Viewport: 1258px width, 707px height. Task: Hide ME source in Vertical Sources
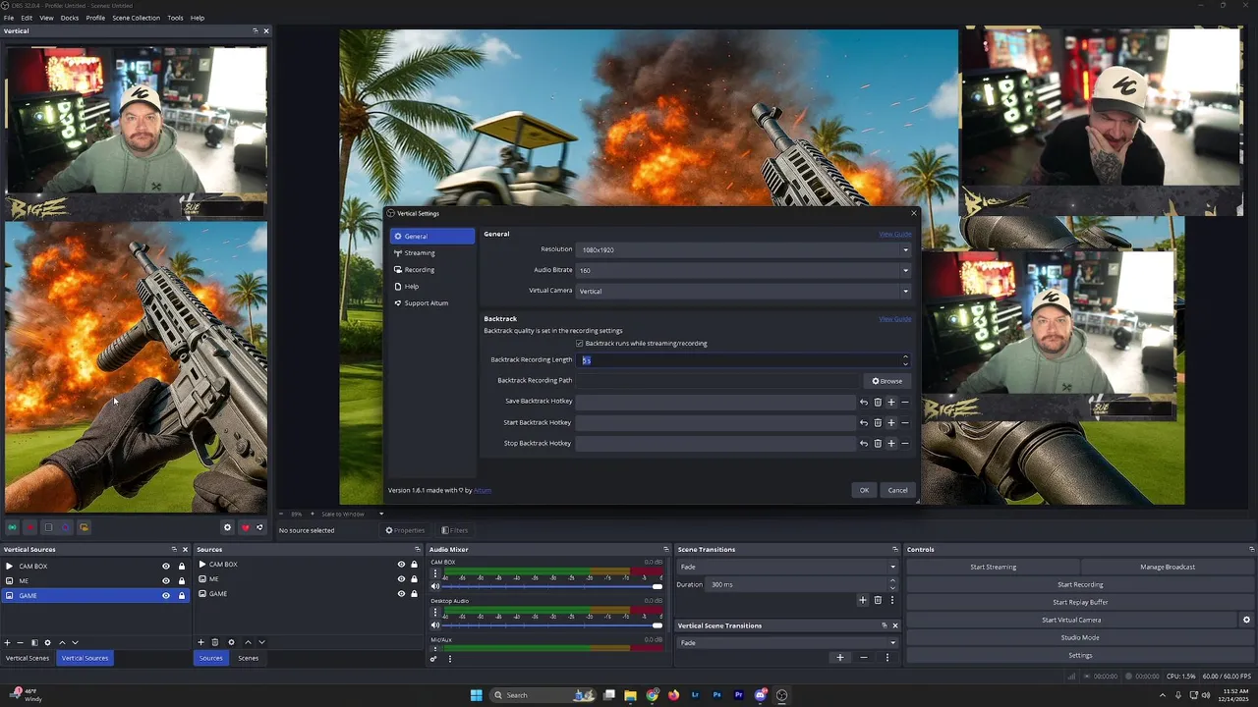tap(166, 580)
